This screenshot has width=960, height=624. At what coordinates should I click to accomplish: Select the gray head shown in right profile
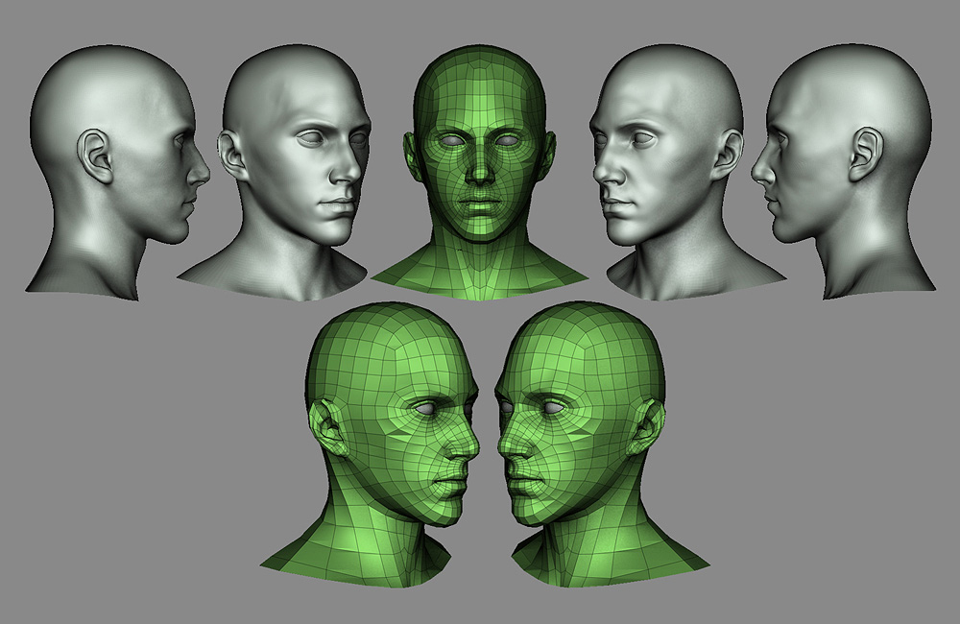pos(118,172)
